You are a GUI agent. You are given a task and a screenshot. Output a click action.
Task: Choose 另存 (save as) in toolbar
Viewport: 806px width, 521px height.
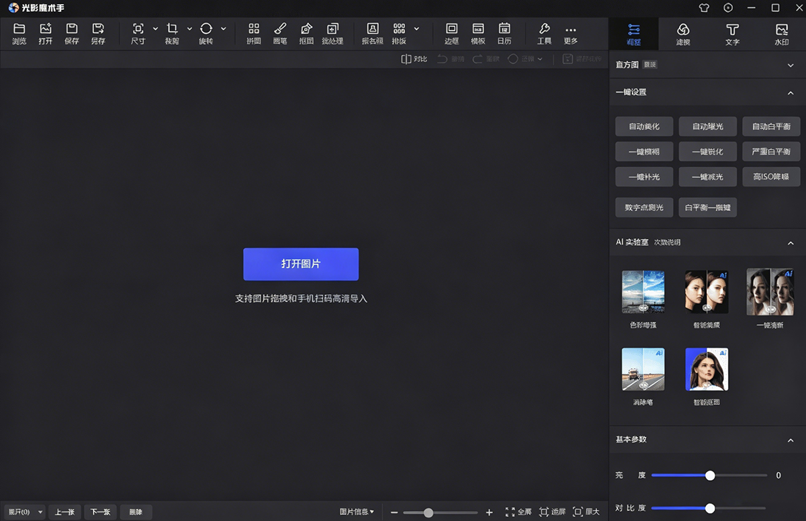pyautogui.click(x=98, y=34)
